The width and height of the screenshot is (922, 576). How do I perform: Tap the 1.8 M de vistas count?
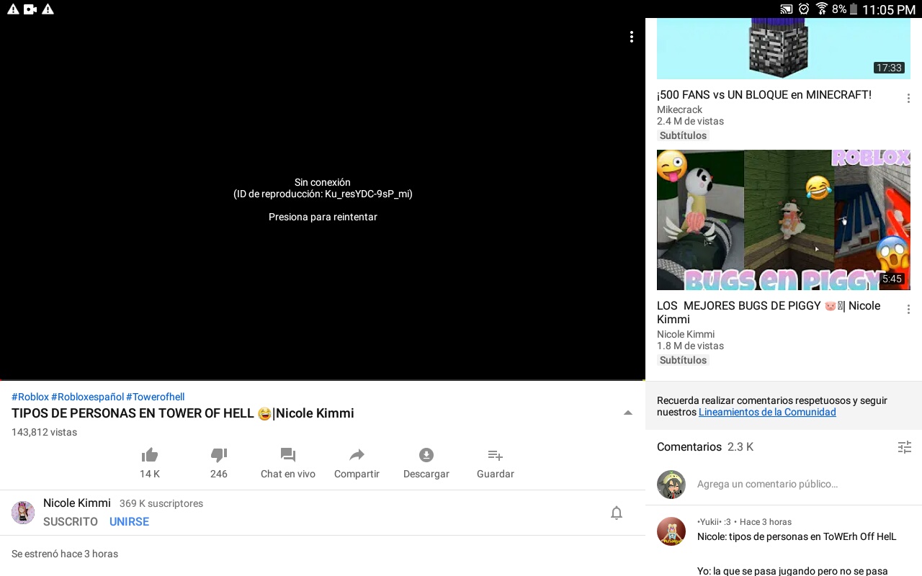click(690, 346)
